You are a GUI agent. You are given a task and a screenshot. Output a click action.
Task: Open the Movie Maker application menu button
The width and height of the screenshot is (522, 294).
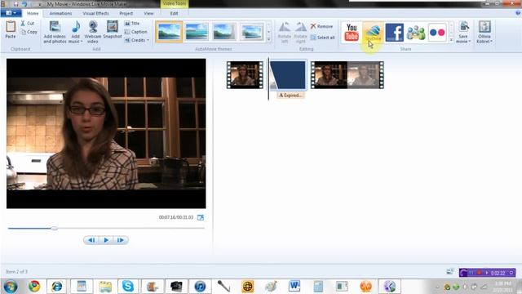[x=11, y=13]
